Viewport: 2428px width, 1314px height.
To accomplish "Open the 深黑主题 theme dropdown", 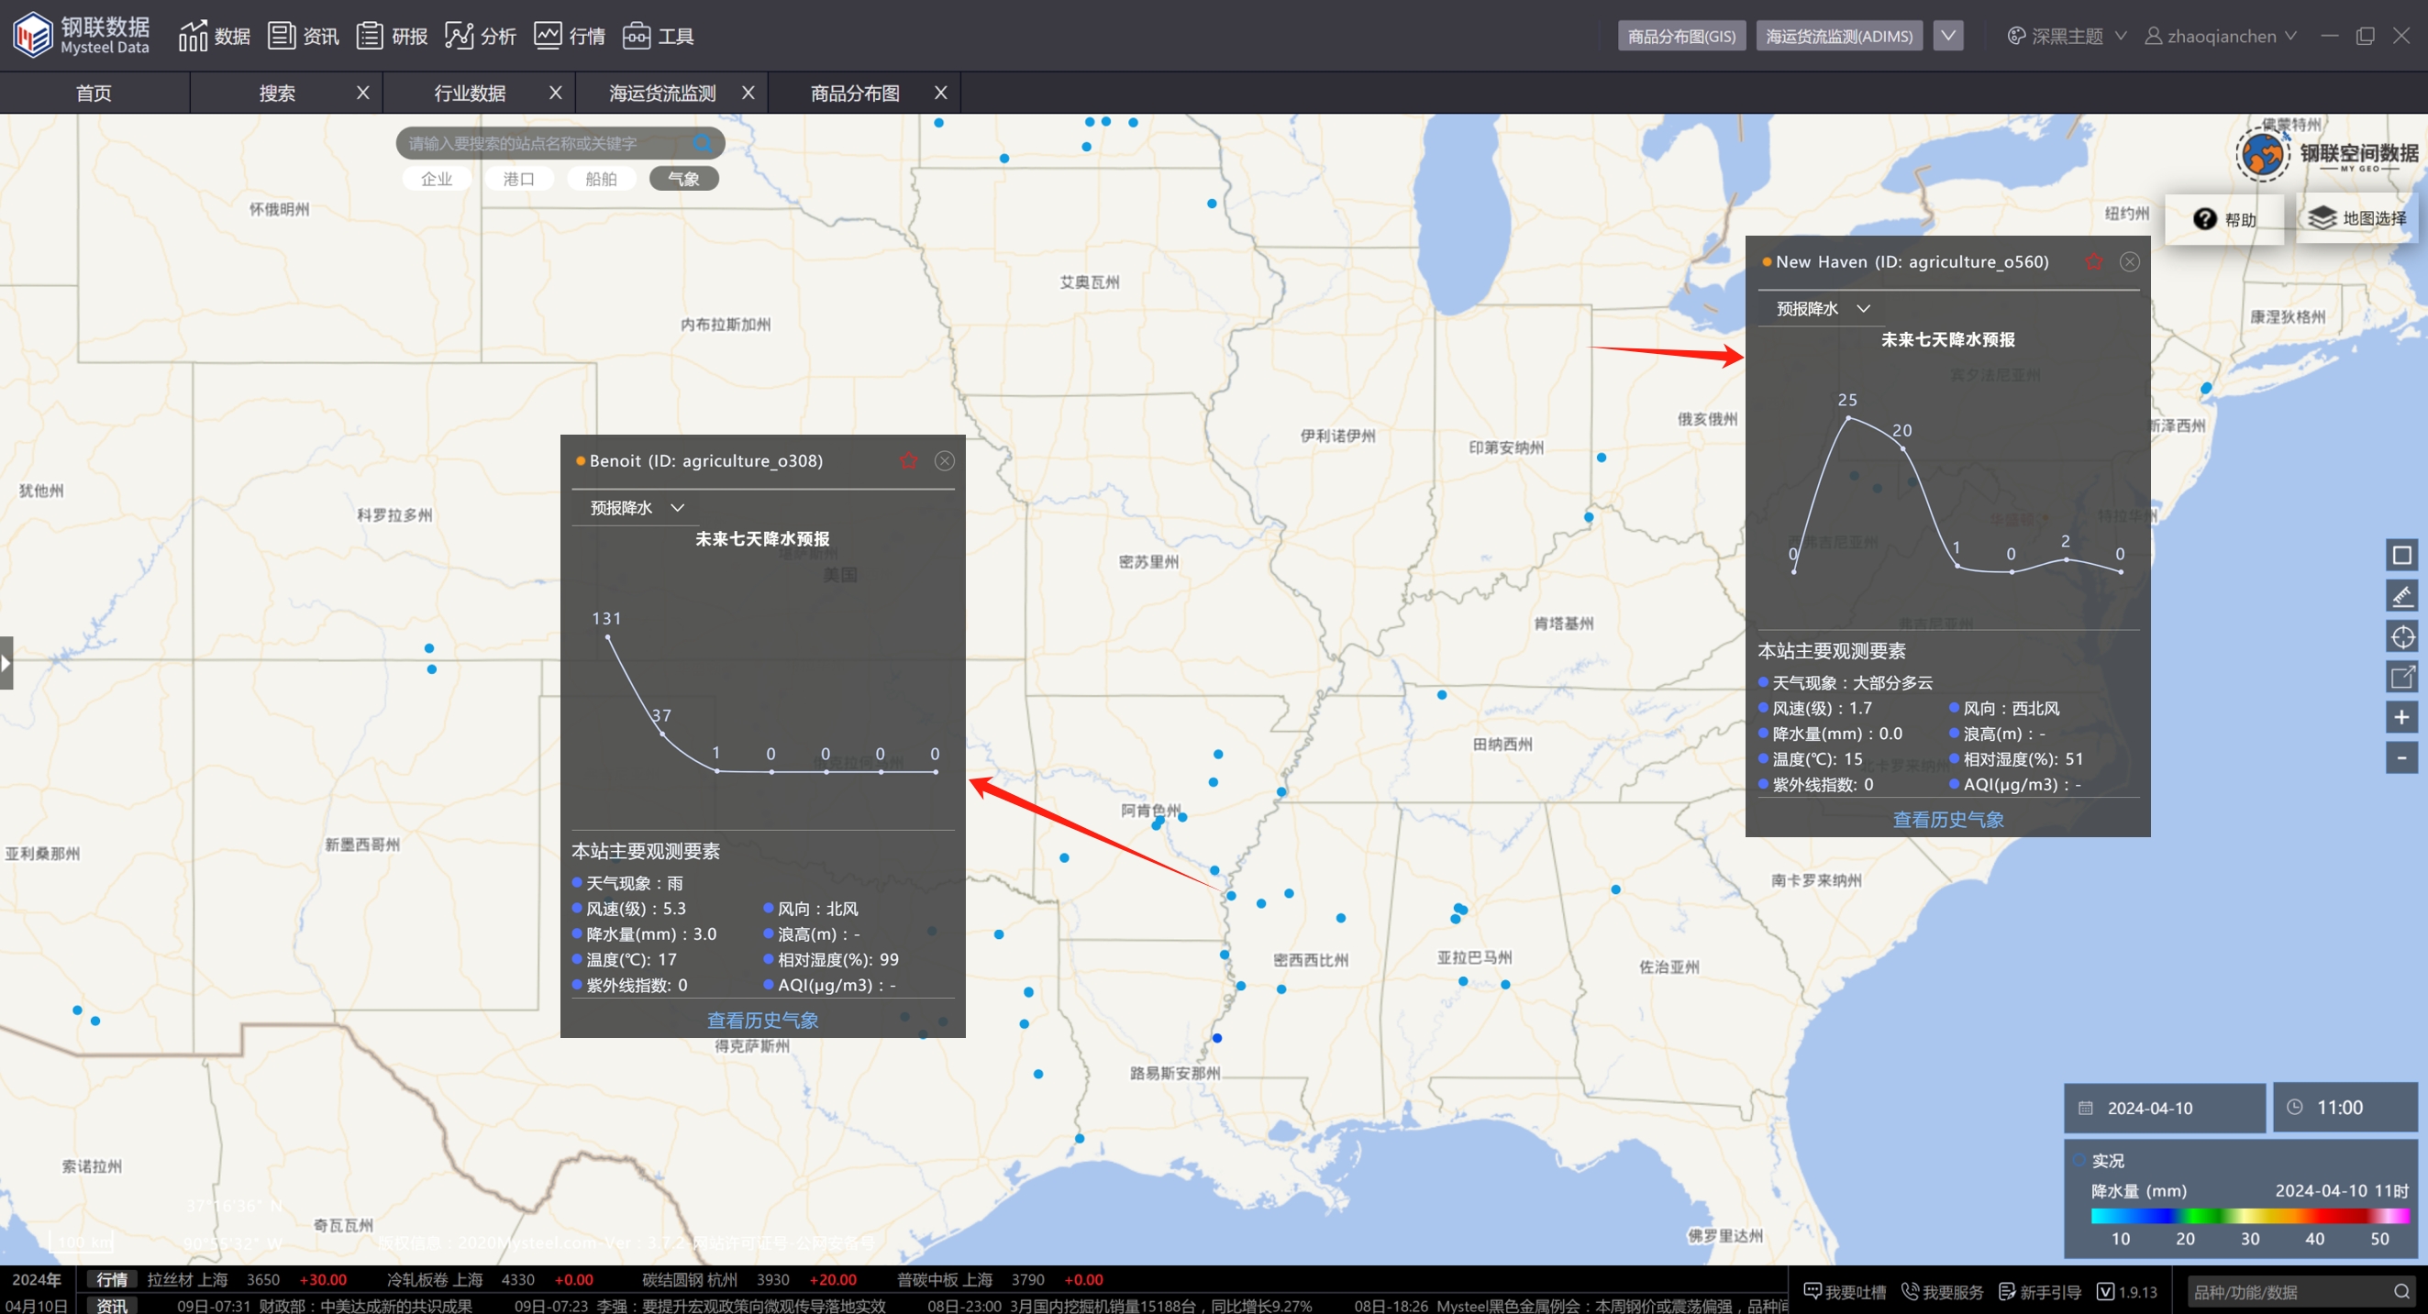I will [x=2067, y=36].
